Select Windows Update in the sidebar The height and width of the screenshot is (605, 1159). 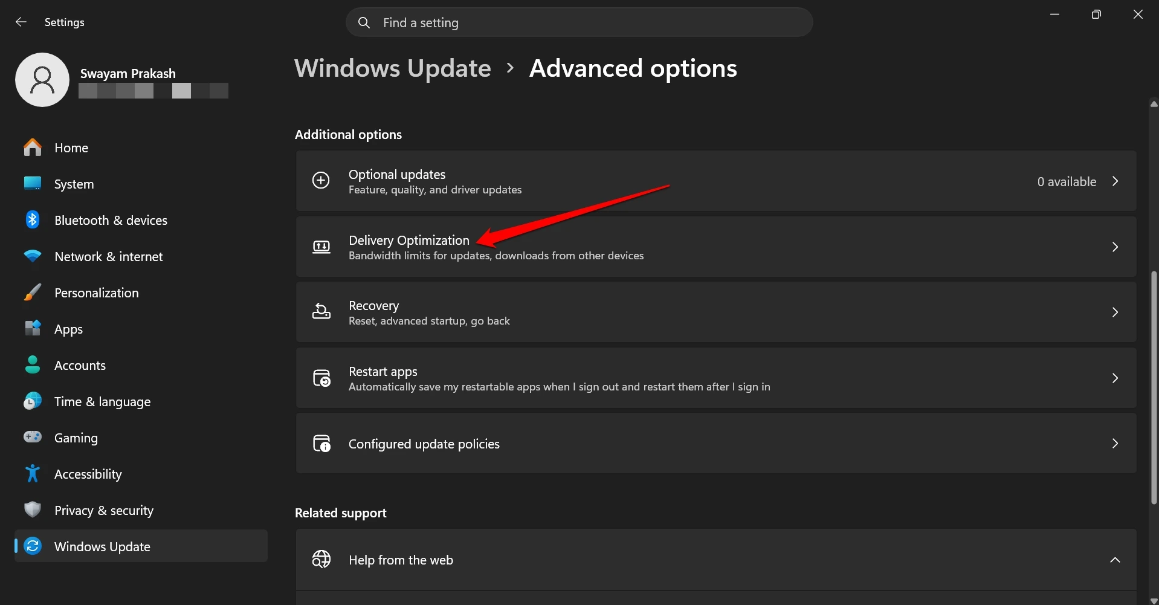[103, 546]
